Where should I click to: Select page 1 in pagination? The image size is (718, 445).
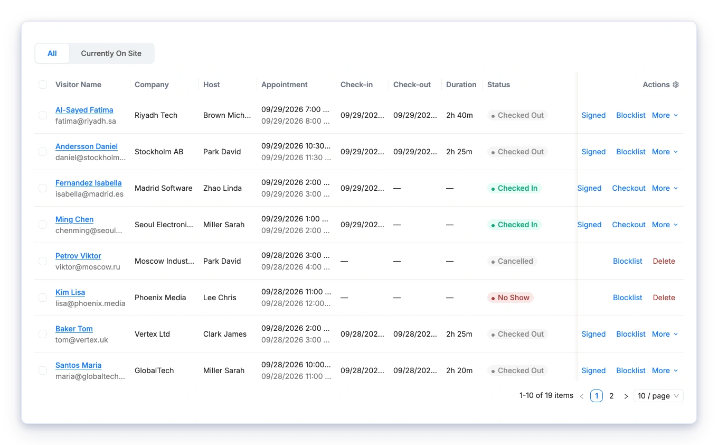click(597, 396)
